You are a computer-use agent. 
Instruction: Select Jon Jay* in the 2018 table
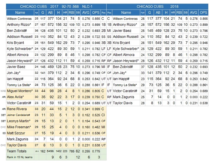(x=119, y=73)
